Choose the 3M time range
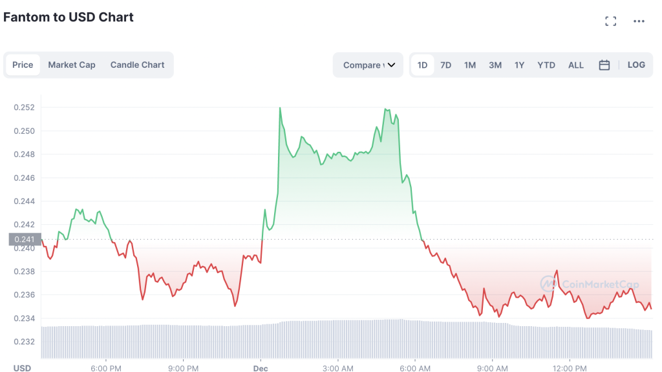Image resolution: width=662 pixels, height=372 pixels. (x=495, y=65)
